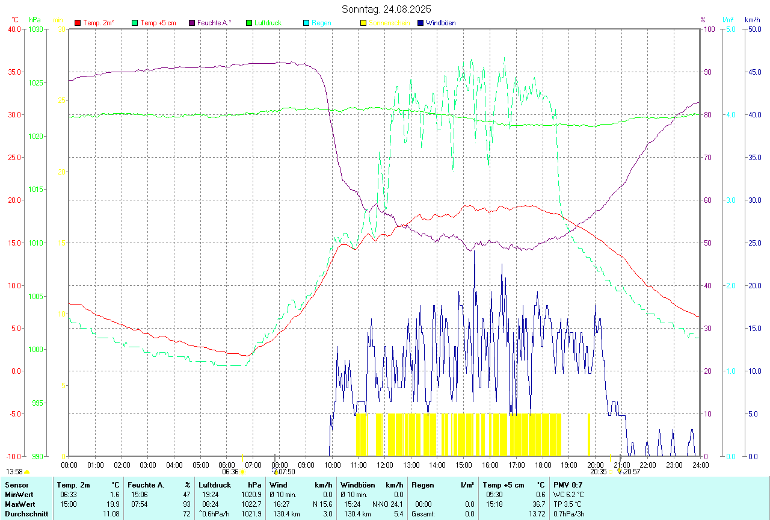
Task: Click the Windböen column header in table
Action: click(355, 484)
